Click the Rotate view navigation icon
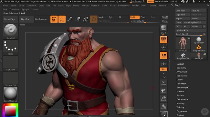This screenshot has height=117, width=210. [x=163, y=106]
